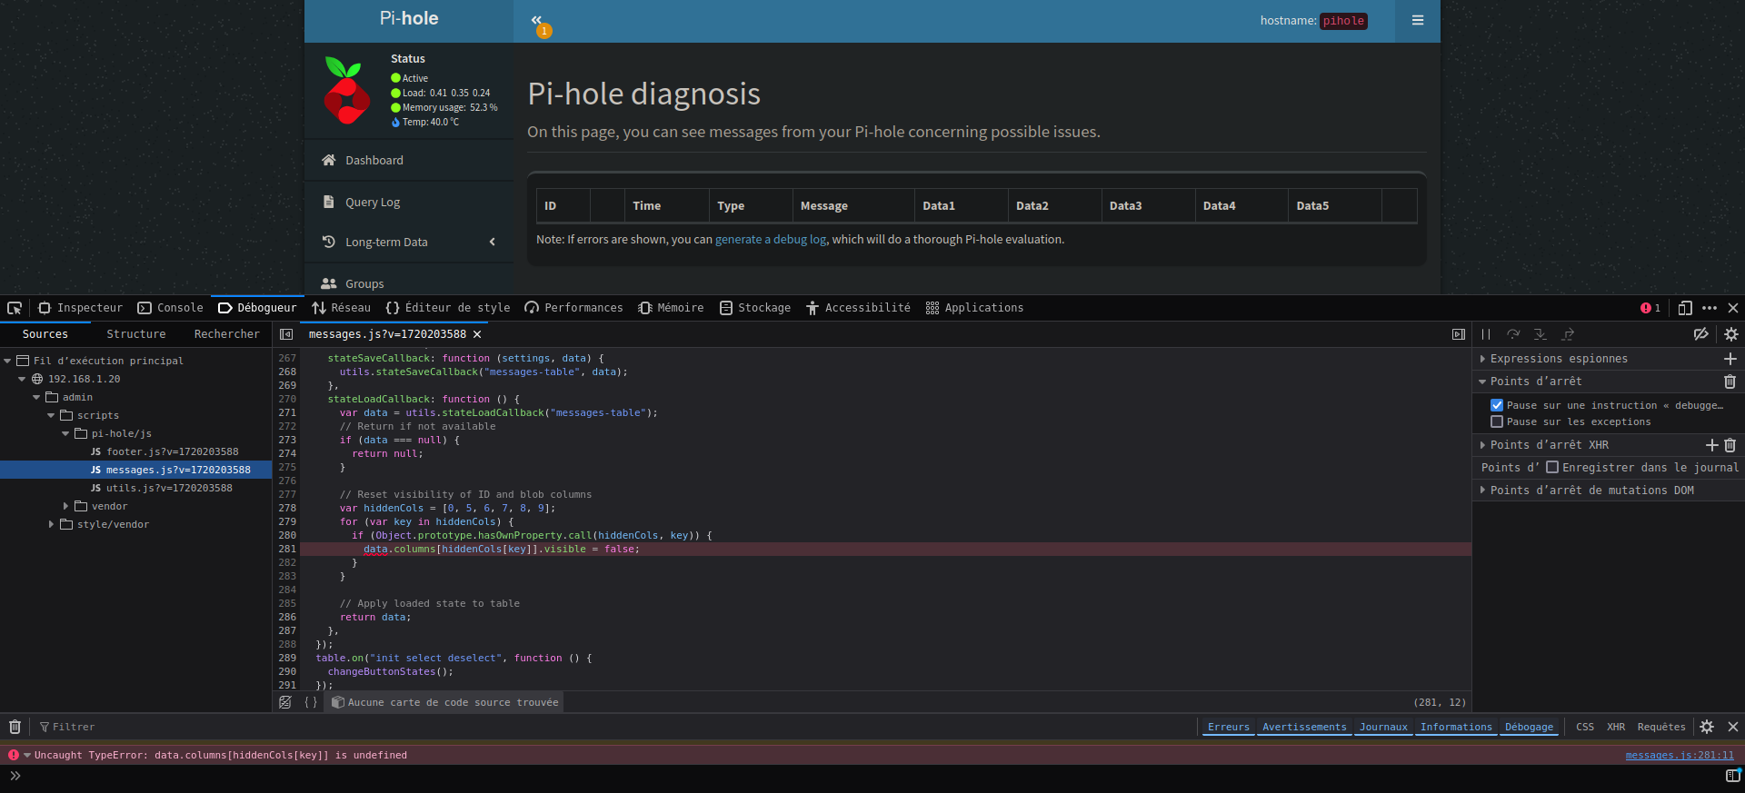Toggle the Informations console filter
The height and width of the screenshot is (793, 1745).
1456,727
